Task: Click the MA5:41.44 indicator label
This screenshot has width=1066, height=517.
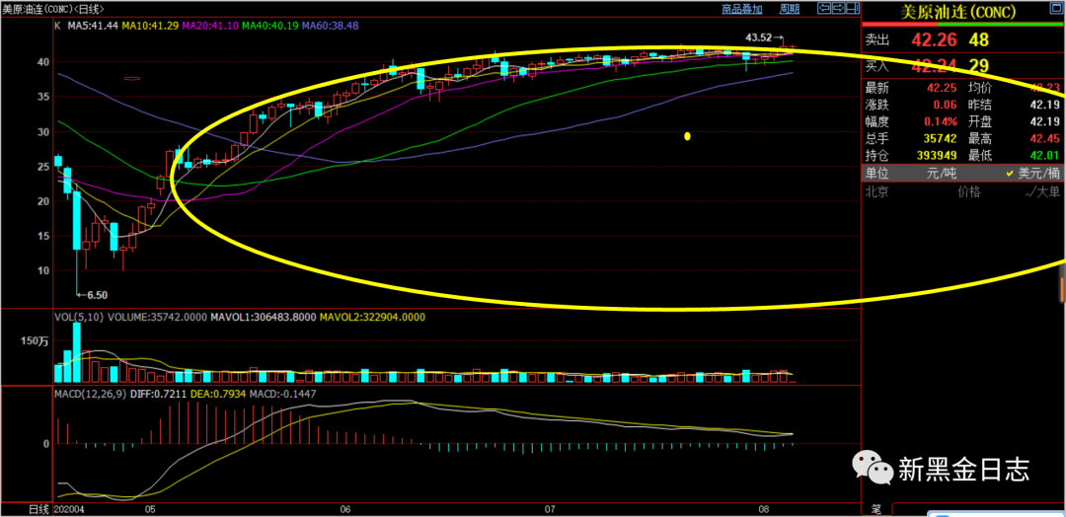Action: coord(91,25)
